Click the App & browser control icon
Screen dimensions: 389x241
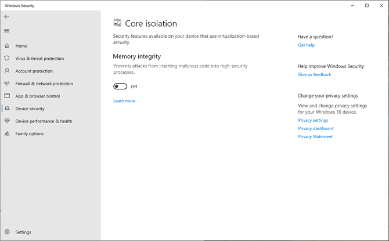pos(7,96)
